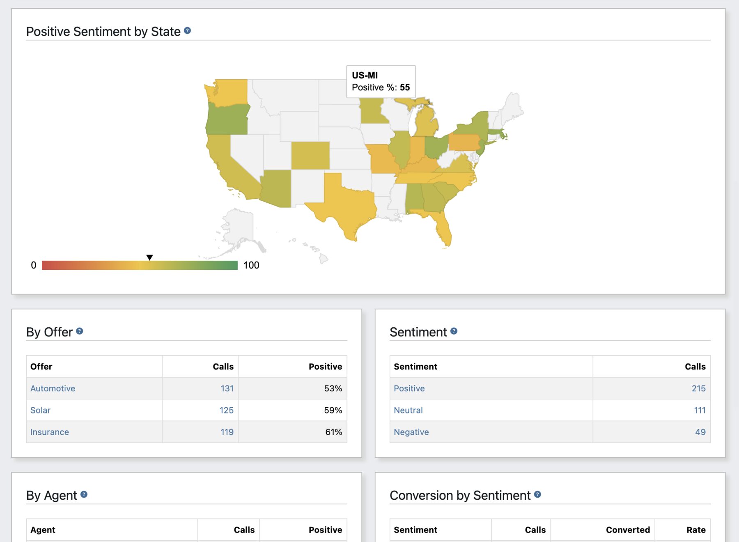Click the US-MI map tooltip
739x542 pixels.
[x=381, y=81]
